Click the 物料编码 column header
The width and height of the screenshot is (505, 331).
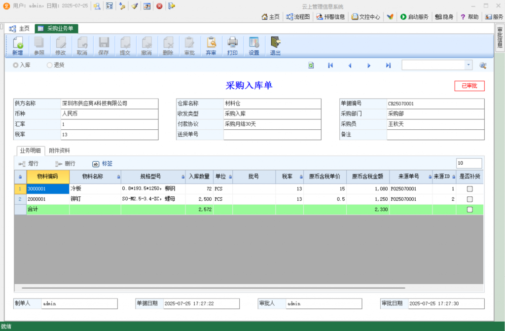click(48, 177)
